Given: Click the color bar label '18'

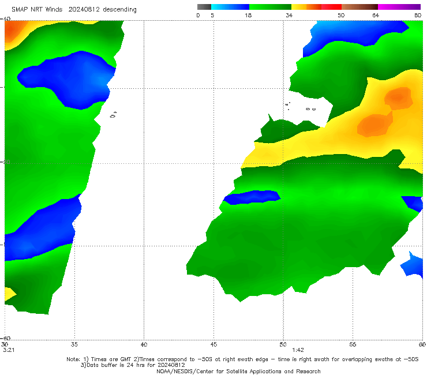Looking at the screenshot, I should [248, 16].
